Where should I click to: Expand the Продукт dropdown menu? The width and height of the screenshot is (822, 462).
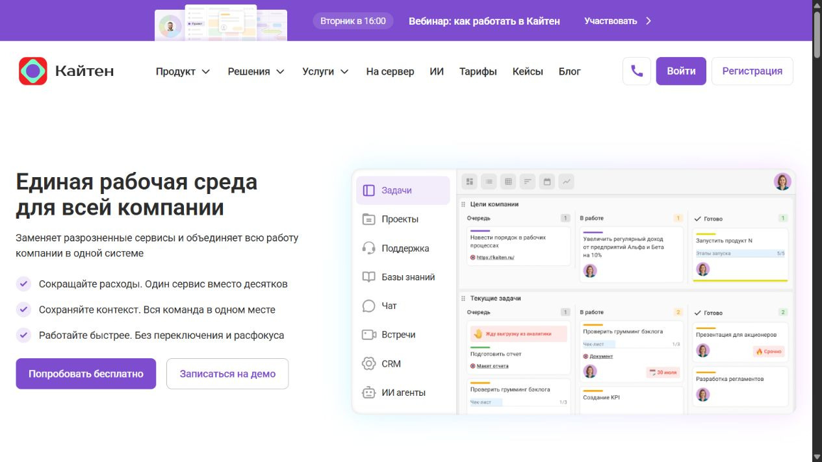pos(183,71)
